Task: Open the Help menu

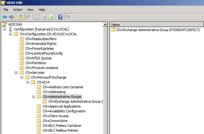Action: coord(42,10)
